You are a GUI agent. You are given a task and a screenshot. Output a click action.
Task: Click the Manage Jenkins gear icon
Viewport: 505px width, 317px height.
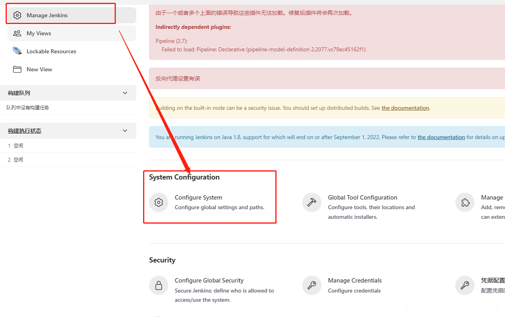click(17, 15)
